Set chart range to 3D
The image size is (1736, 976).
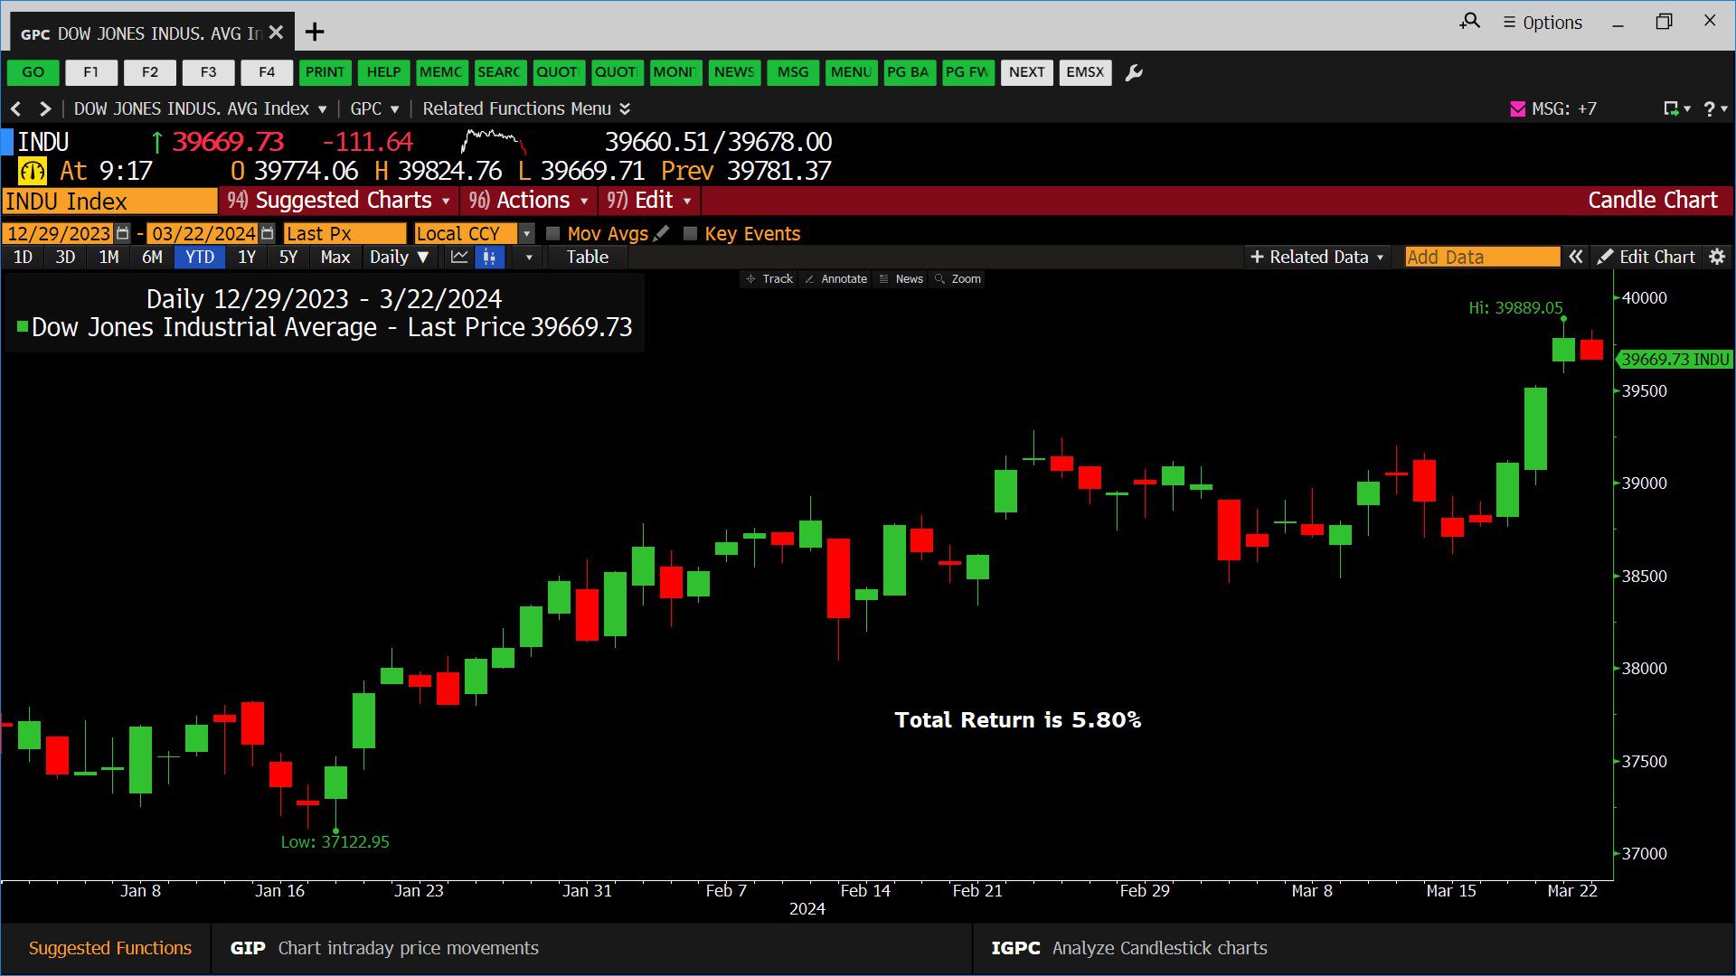[65, 257]
